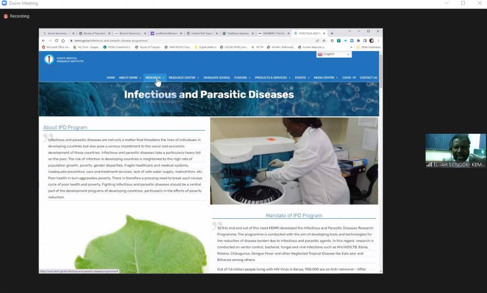The image size is (487, 293).
Task: Open the MCTM bookmark
Action: coord(257,47)
